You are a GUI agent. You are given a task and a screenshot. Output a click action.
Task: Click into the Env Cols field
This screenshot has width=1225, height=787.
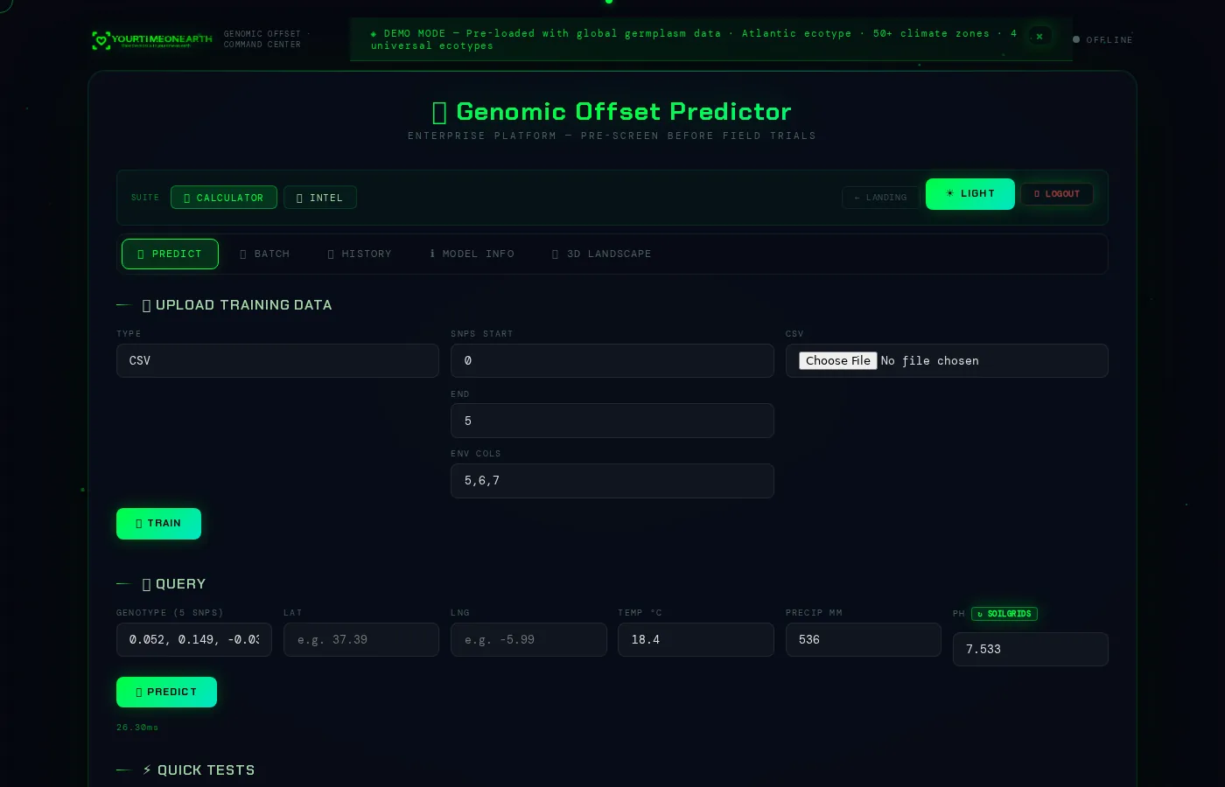click(x=612, y=481)
